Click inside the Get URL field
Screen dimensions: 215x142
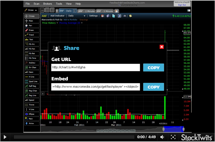(95, 67)
